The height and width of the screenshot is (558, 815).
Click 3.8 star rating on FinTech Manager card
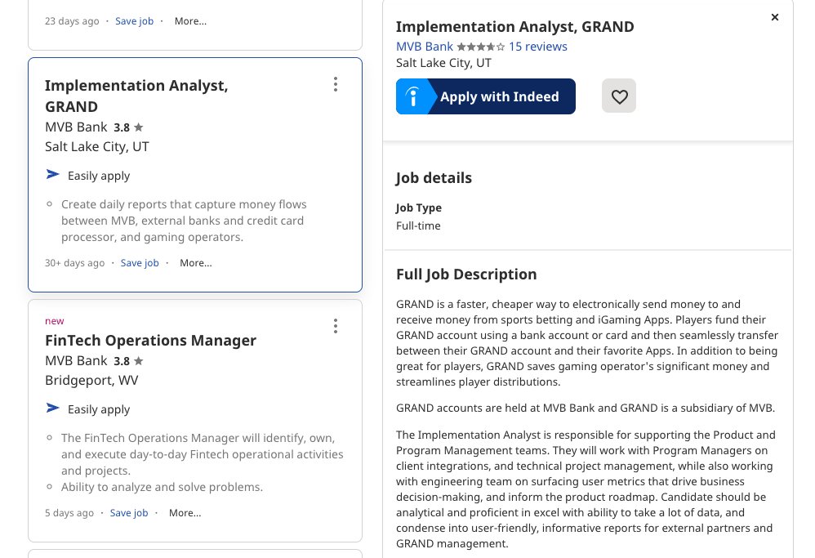(129, 361)
